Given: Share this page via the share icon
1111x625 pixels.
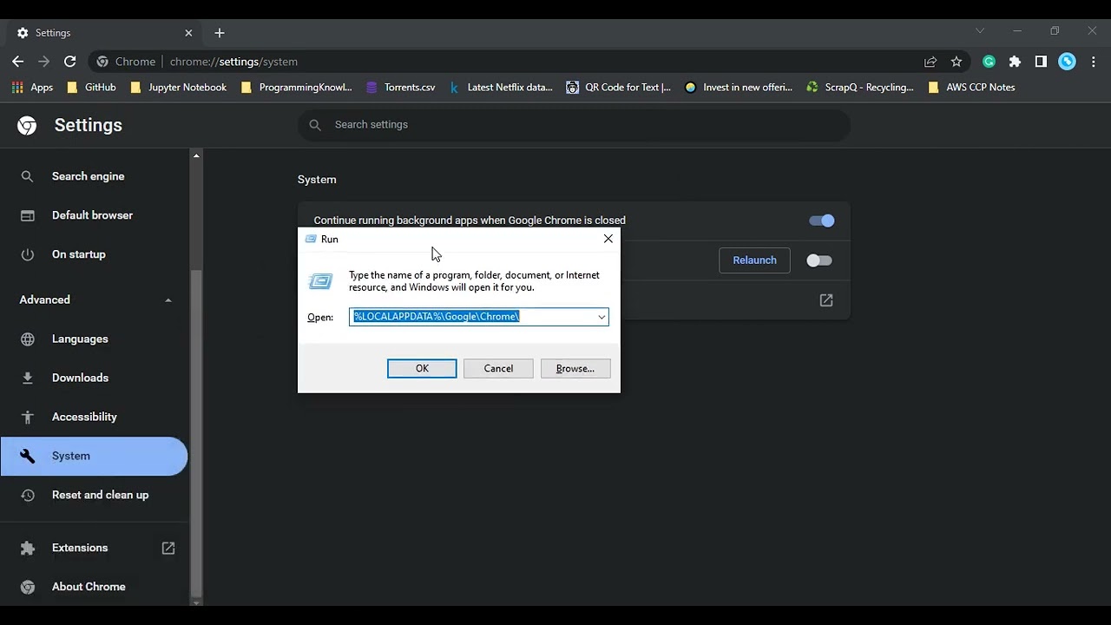Looking at the screenshot, I should tap(930, 62).
